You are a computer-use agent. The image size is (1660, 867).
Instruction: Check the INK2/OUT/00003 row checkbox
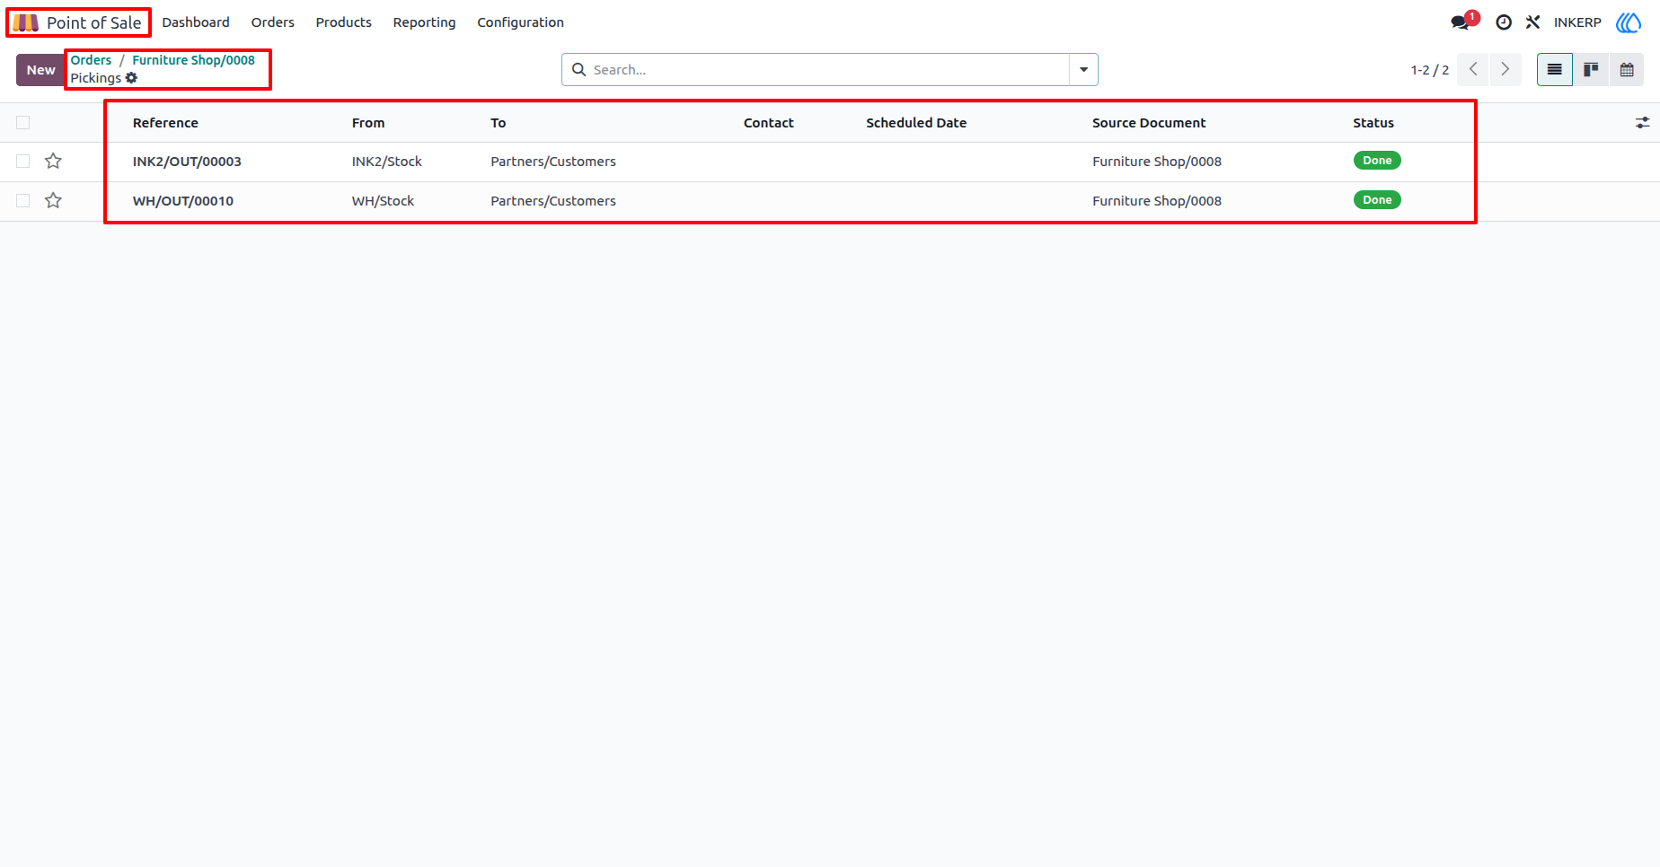[23, 162]
